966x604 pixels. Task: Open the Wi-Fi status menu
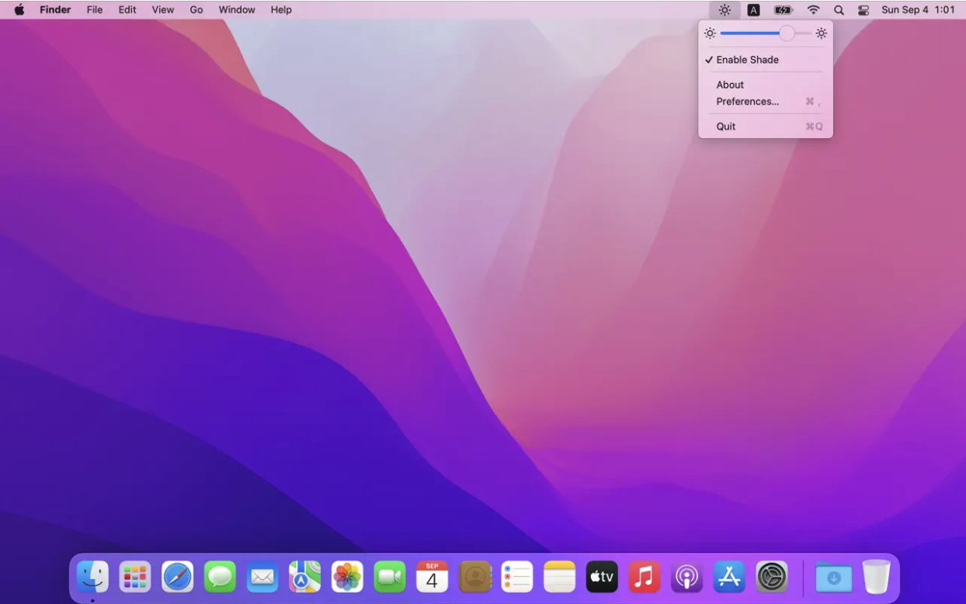click(813, 10)
